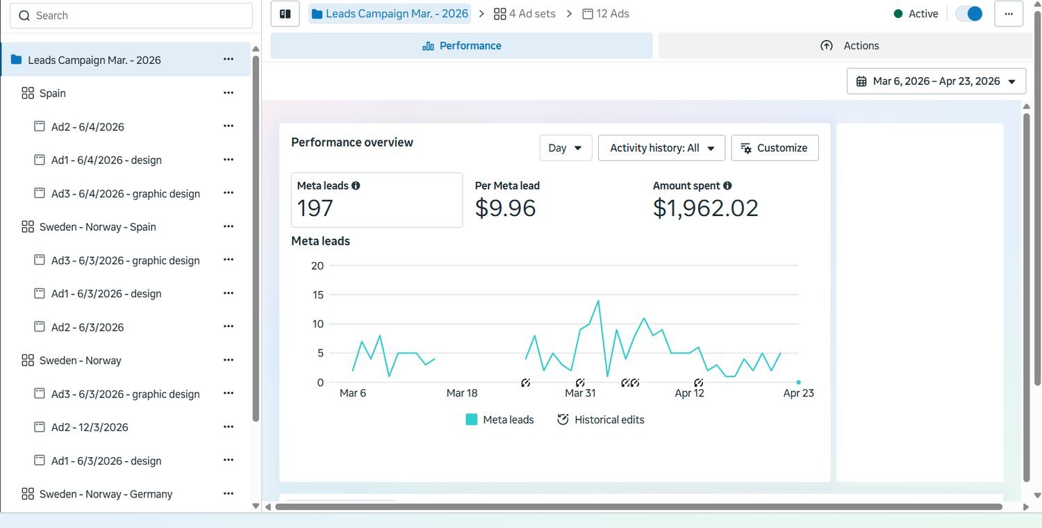Click the Apr 23 data point on chart
This screenshot has height=528, width=1042.
point(799,382)
